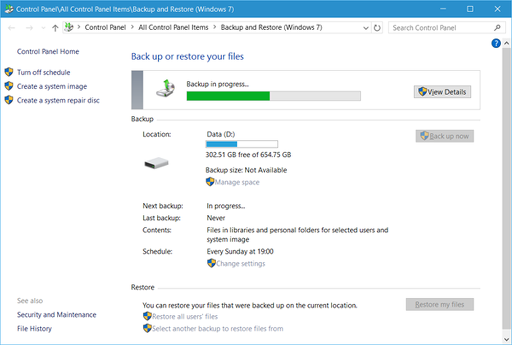Open recent locations dropdown arrow
The height and width of the screenshot is (345, 512).
point(42,28)
